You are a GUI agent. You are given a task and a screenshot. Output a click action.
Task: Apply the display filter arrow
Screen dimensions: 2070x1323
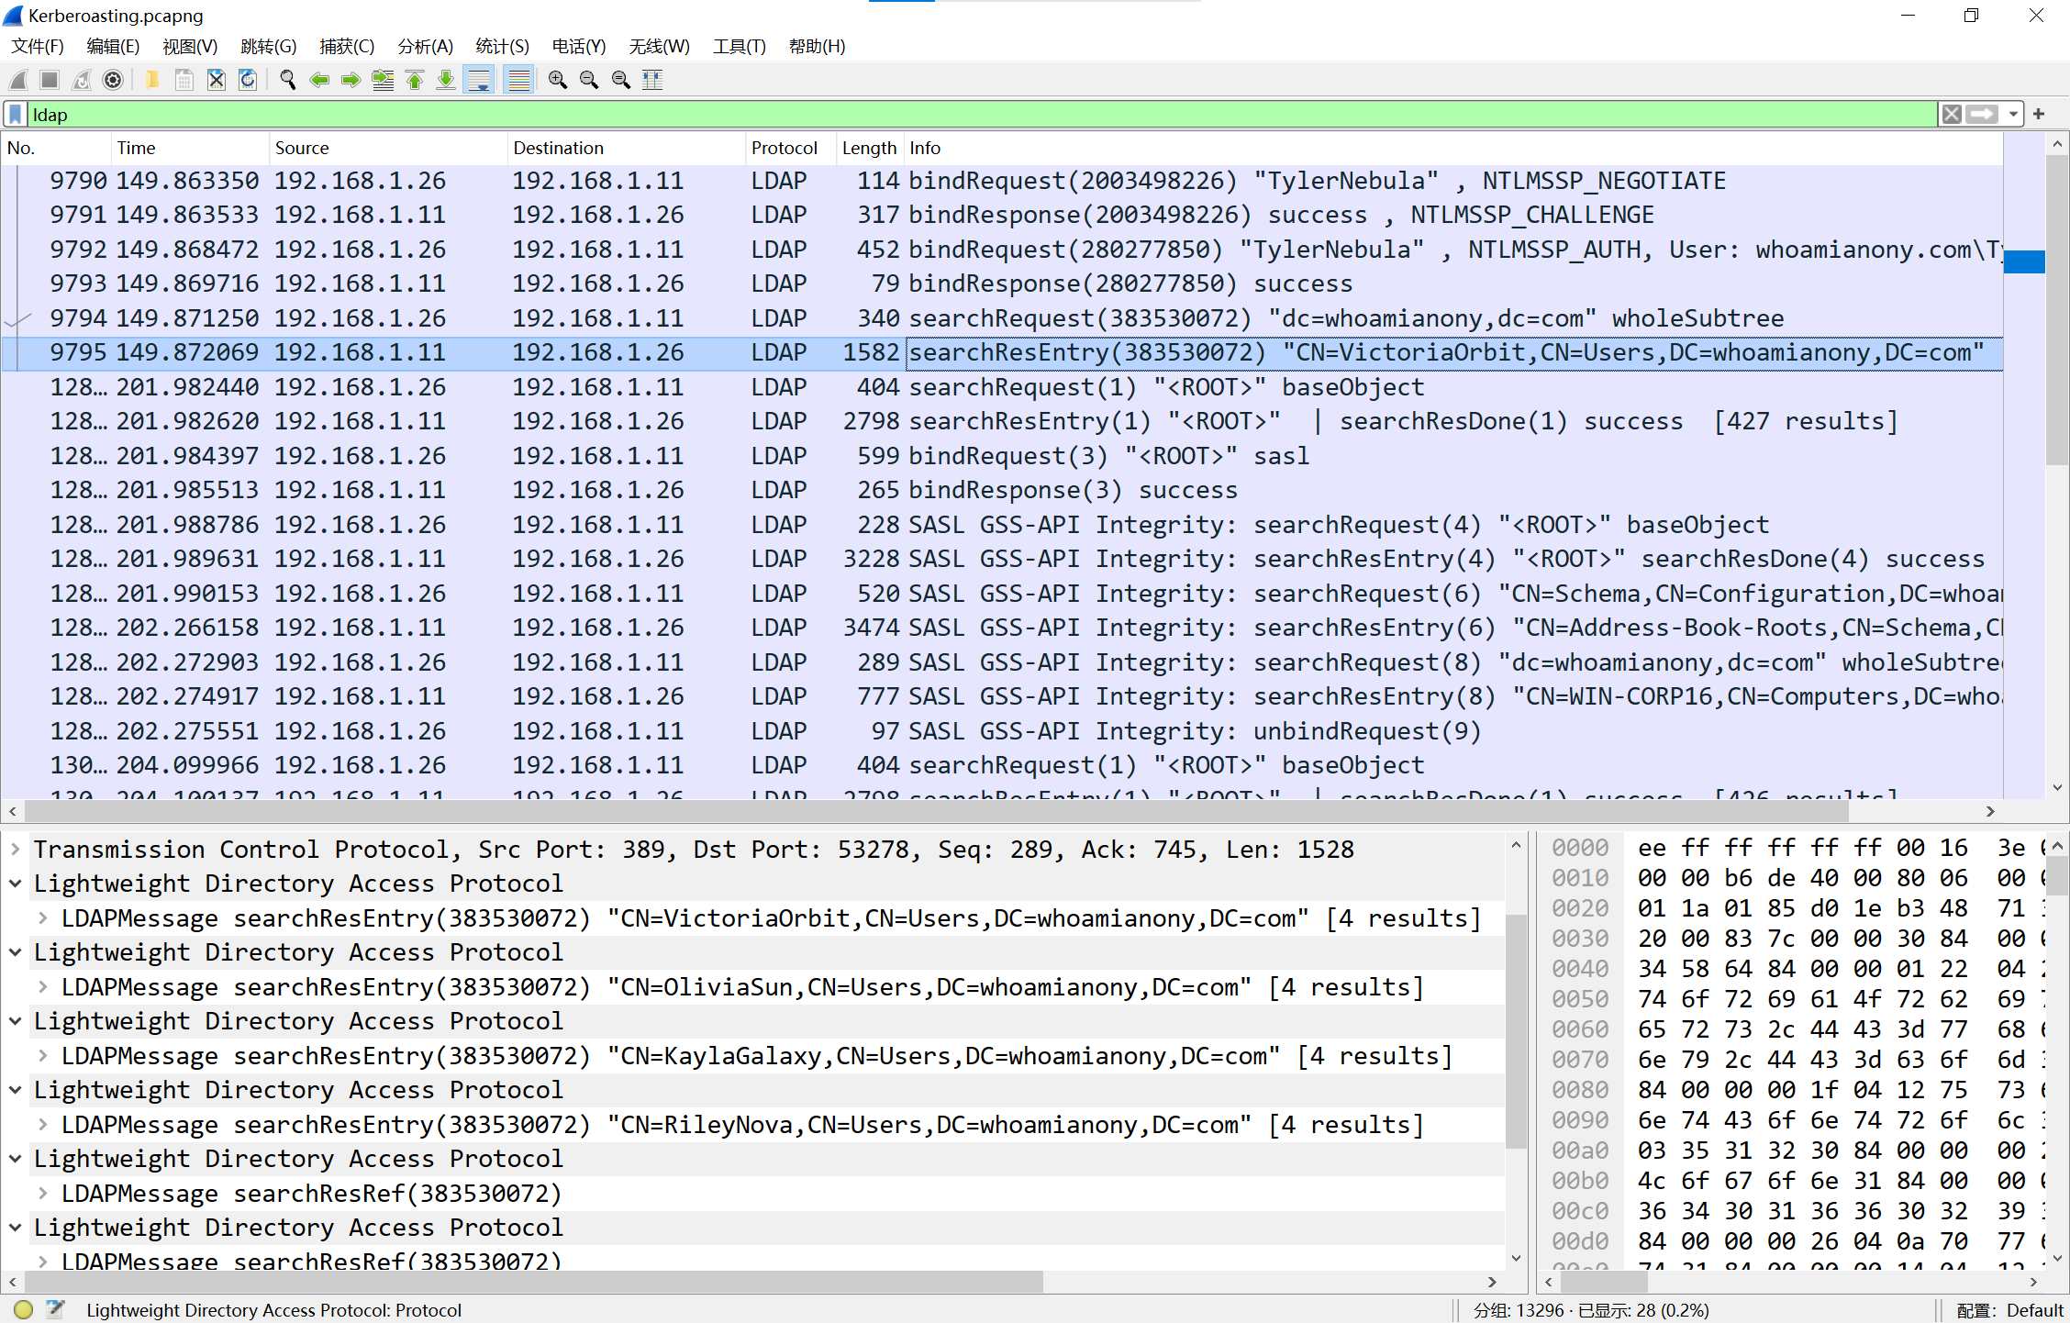[1982, 115]
